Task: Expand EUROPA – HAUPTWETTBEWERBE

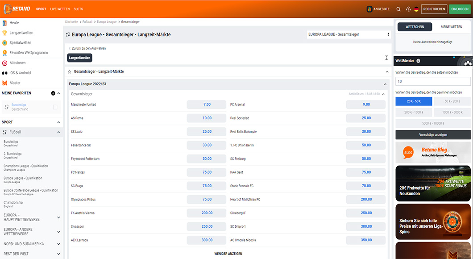Action: pos(58,217)
